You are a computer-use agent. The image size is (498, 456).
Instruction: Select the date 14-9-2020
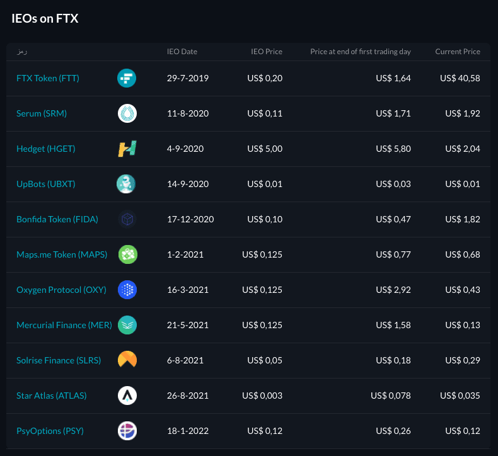[x=188, y=184]
